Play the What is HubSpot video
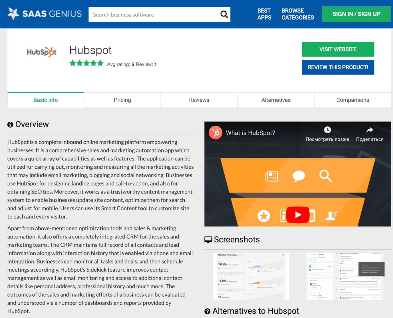393x318 pixels. point(298,215)
